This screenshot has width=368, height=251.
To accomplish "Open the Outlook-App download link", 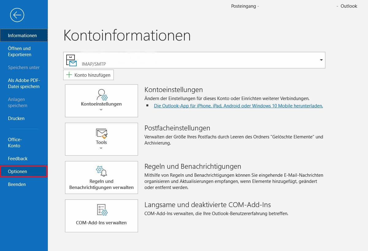I will pos(238,106).
